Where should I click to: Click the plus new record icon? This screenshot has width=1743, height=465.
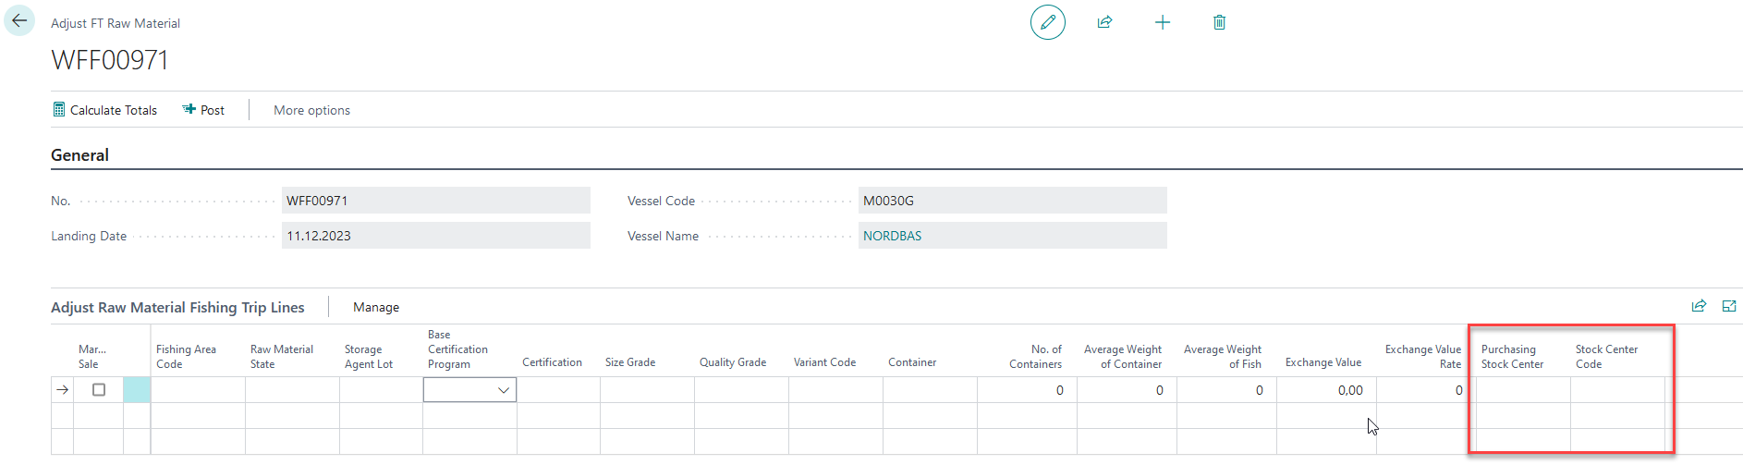[1163, 22]
